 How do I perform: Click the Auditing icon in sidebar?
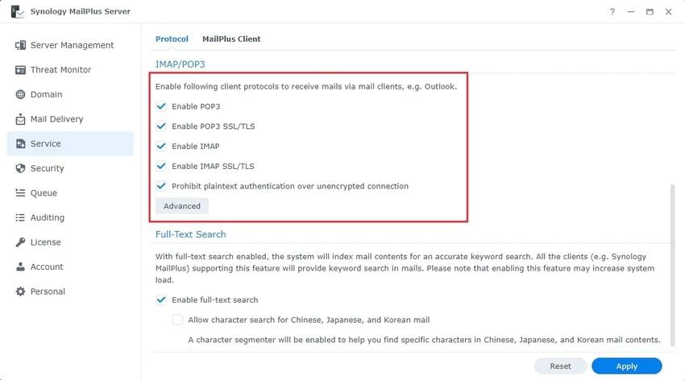coord(21,217)
